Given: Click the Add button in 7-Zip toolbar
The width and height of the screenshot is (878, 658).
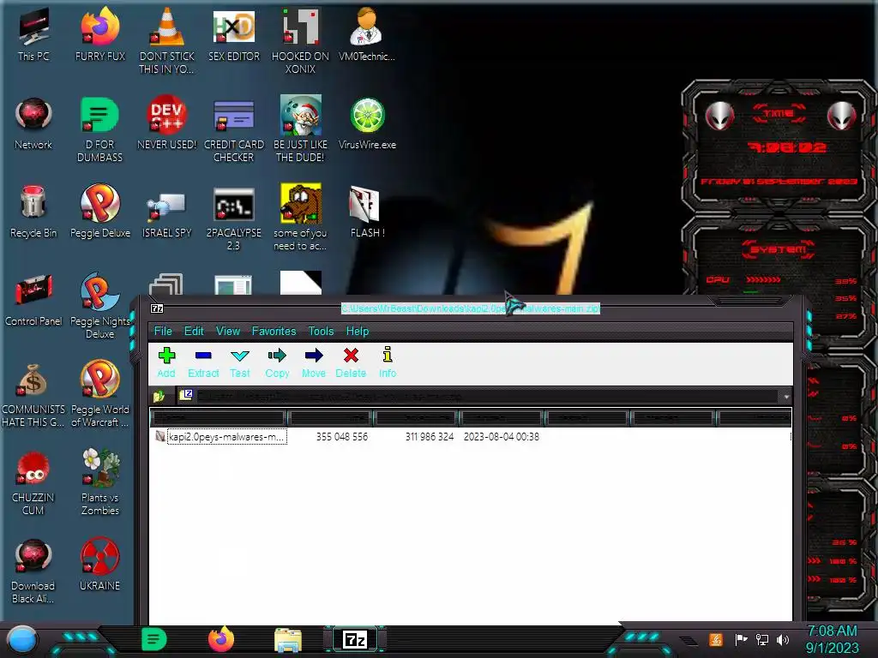Looking at the screenshot, I should coord(166,362).
